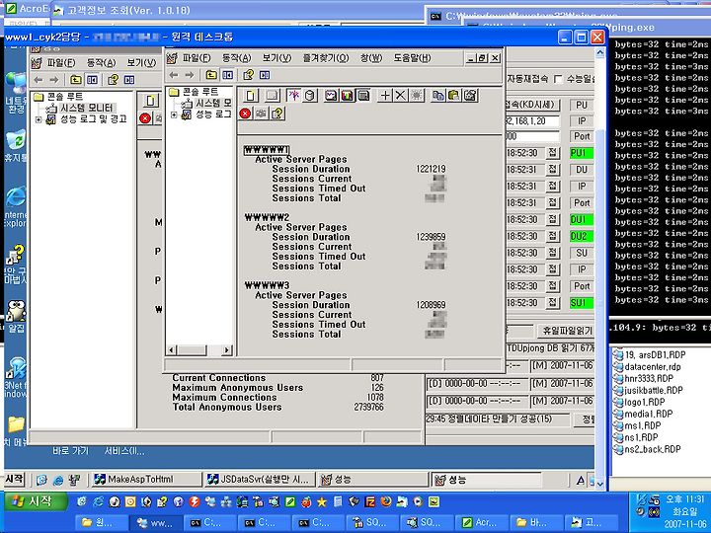The height and width of the screenshot is (533, 711).
Task: Select media1.RDP file
Action: point(643,414)
